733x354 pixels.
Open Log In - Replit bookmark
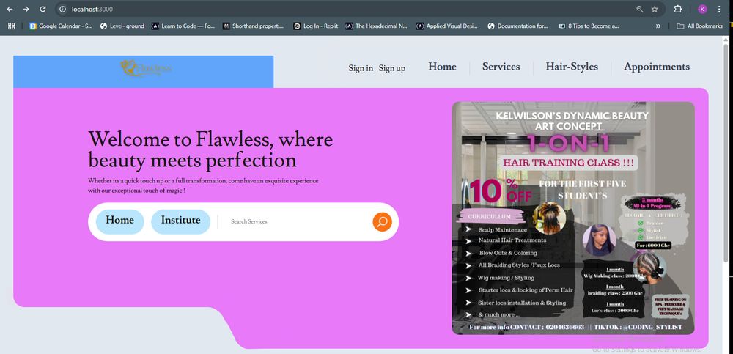point(315,26)
